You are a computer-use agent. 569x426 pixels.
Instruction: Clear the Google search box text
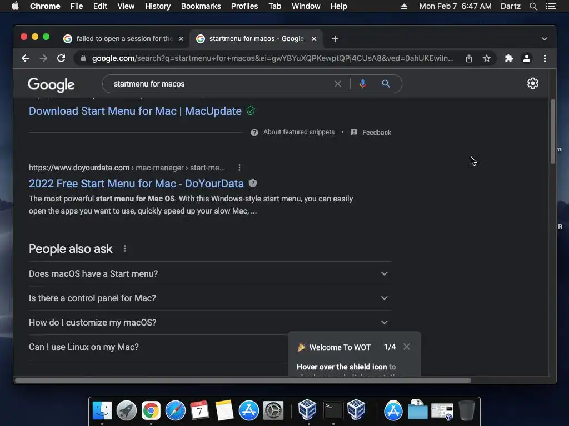pos(338,84)
